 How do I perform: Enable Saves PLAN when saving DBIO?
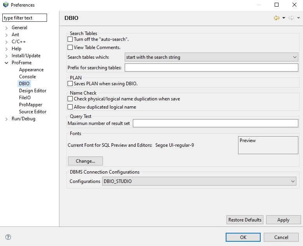[x=70, y=83]
